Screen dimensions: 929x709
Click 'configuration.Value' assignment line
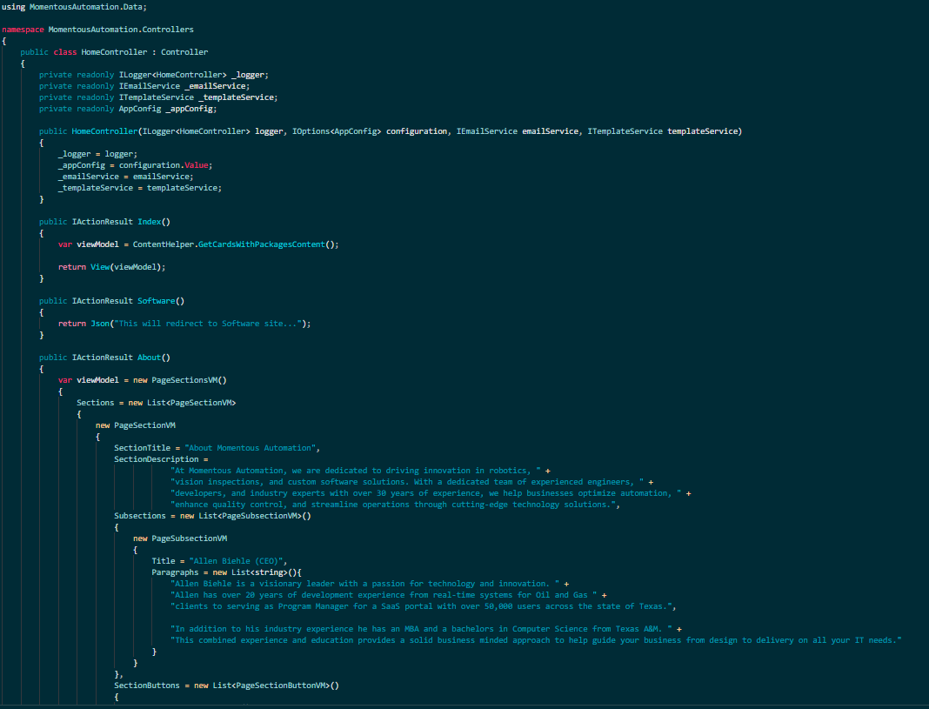click(135, 164)
